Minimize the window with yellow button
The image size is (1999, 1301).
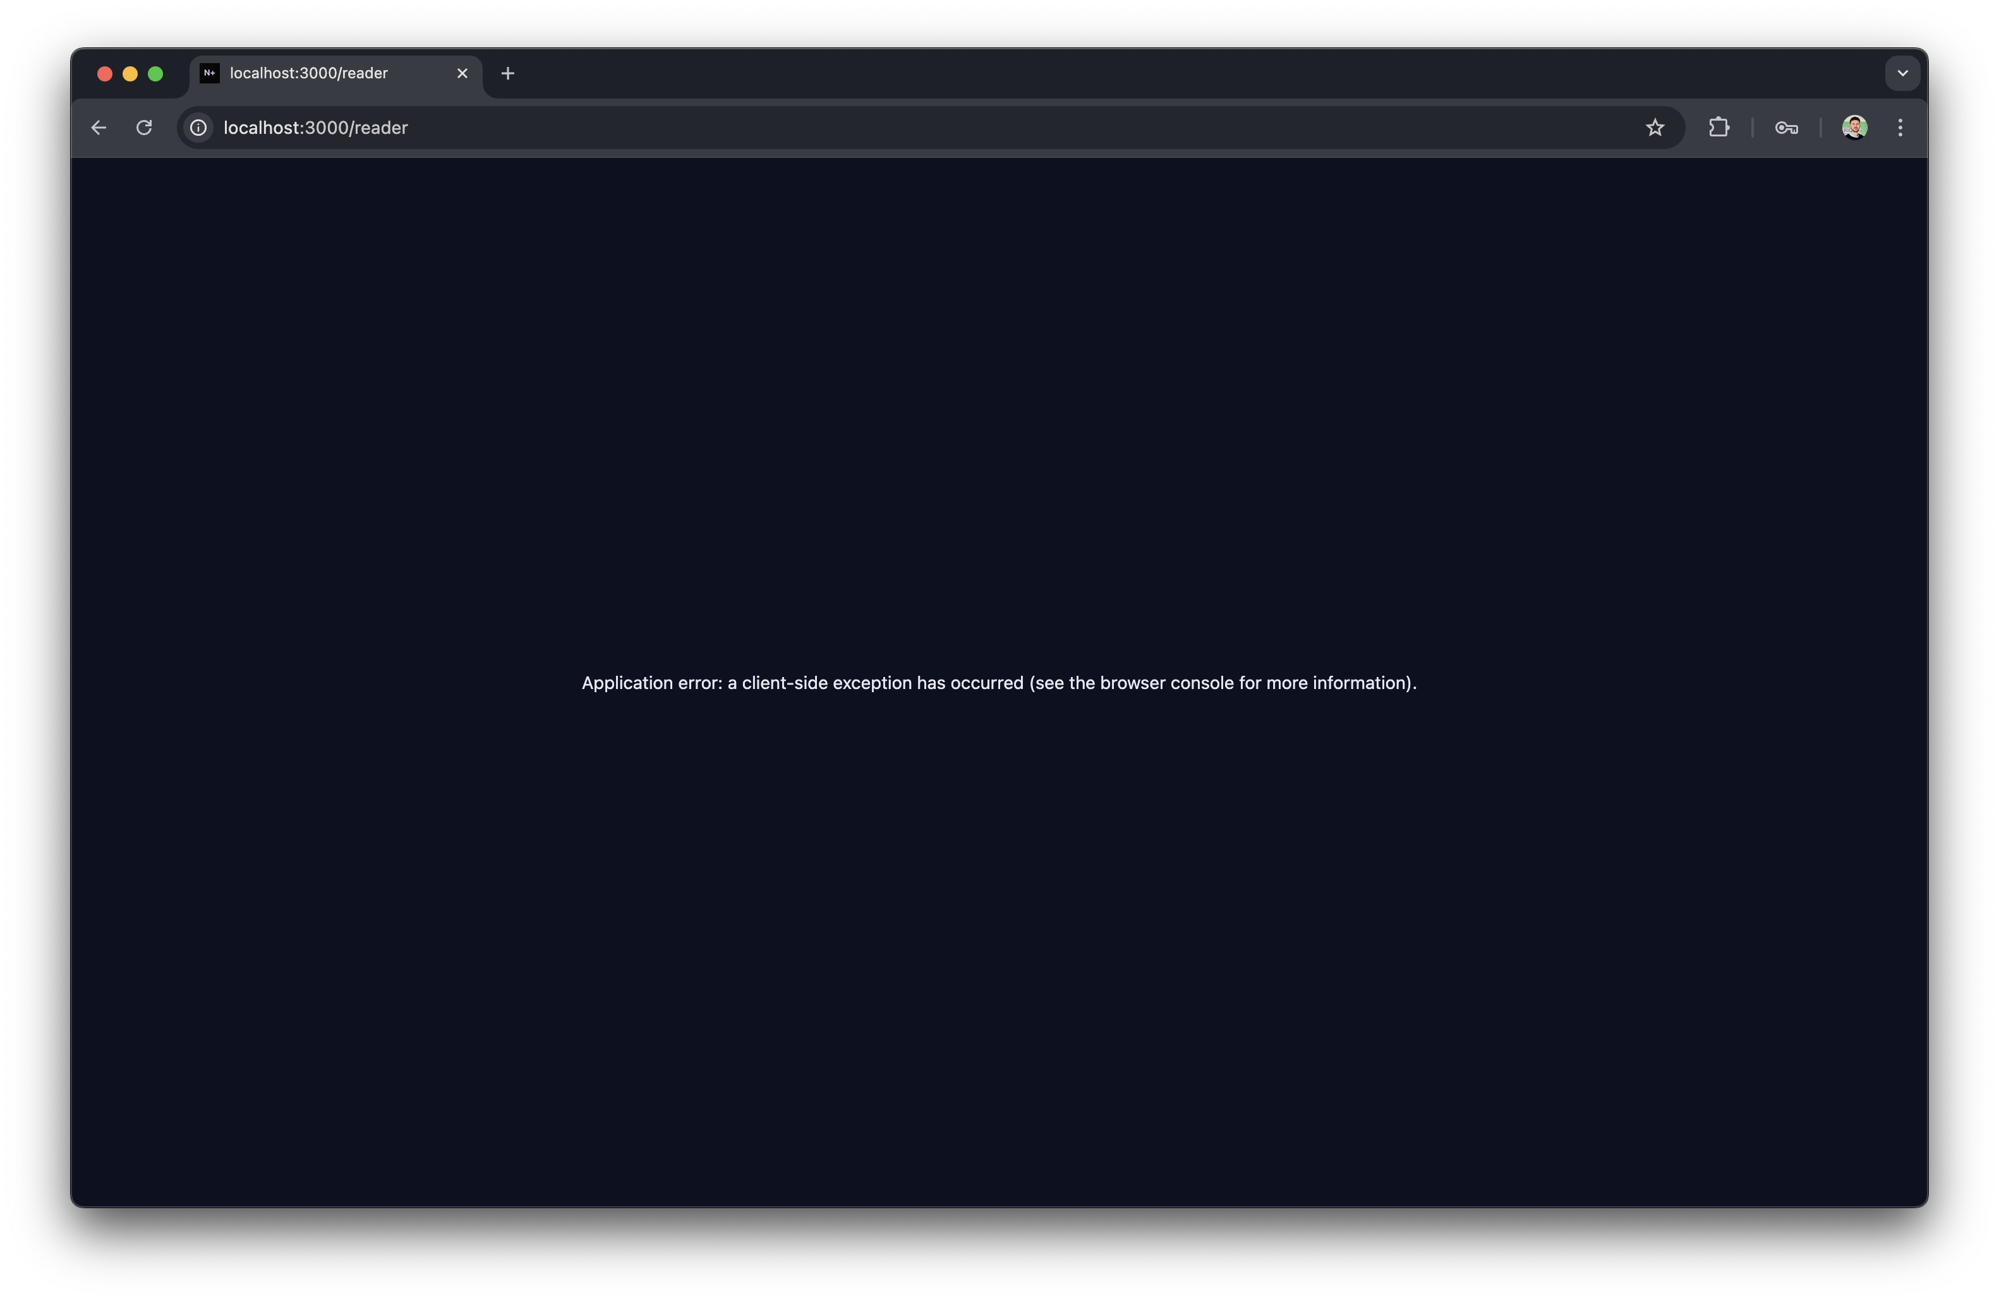pos(130,74)
